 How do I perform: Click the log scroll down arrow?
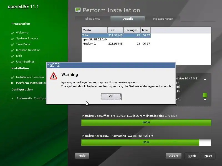205,100
